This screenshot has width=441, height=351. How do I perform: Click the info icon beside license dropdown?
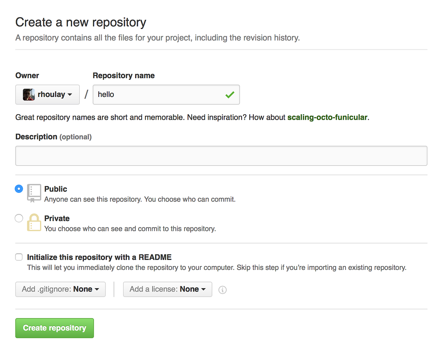click(222, 290)
